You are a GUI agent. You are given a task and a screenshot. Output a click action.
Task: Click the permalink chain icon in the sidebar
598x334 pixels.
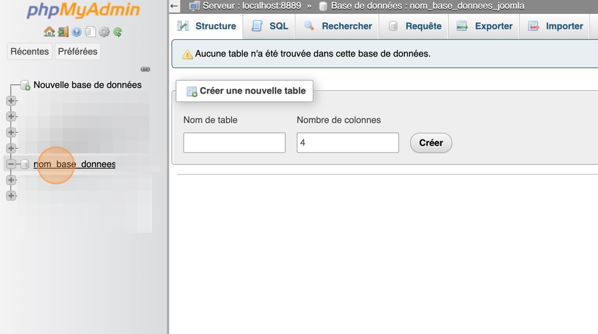pos(145,69)
